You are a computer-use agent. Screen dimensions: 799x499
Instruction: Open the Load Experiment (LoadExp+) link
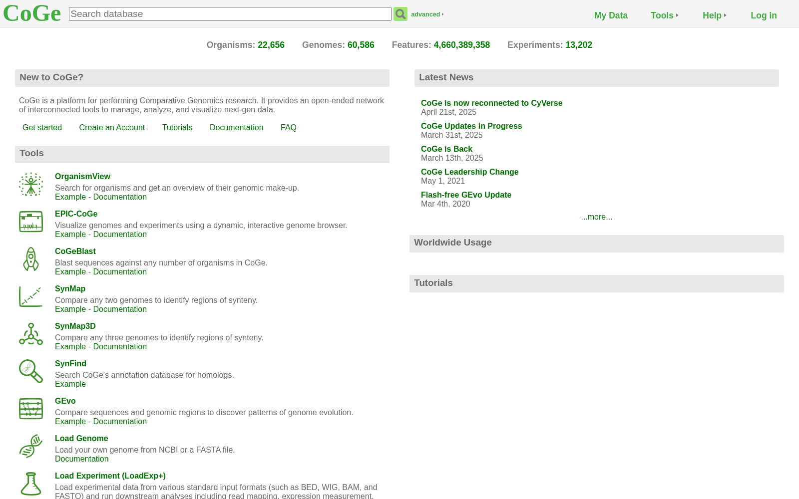pos(110,476)
